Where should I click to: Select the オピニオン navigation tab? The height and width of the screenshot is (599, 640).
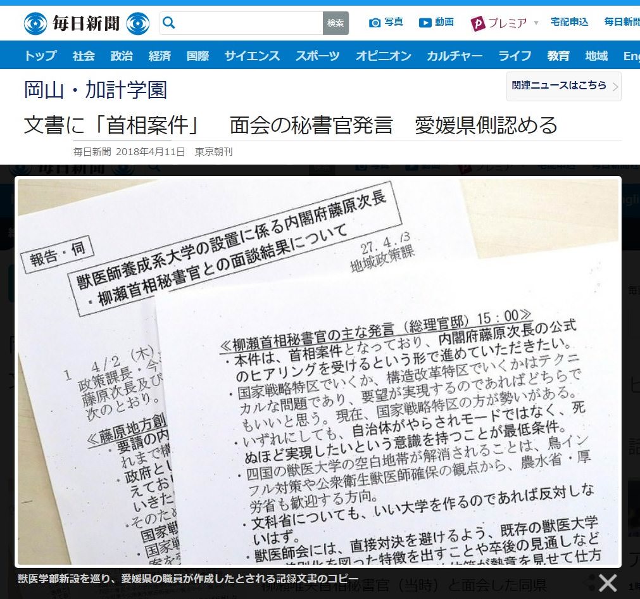click(x=383, y=56)
